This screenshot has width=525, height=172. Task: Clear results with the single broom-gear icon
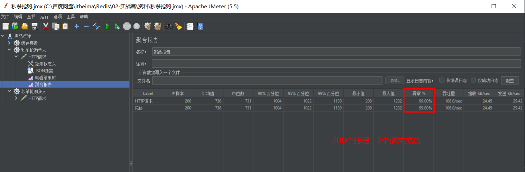click(148, 26)
